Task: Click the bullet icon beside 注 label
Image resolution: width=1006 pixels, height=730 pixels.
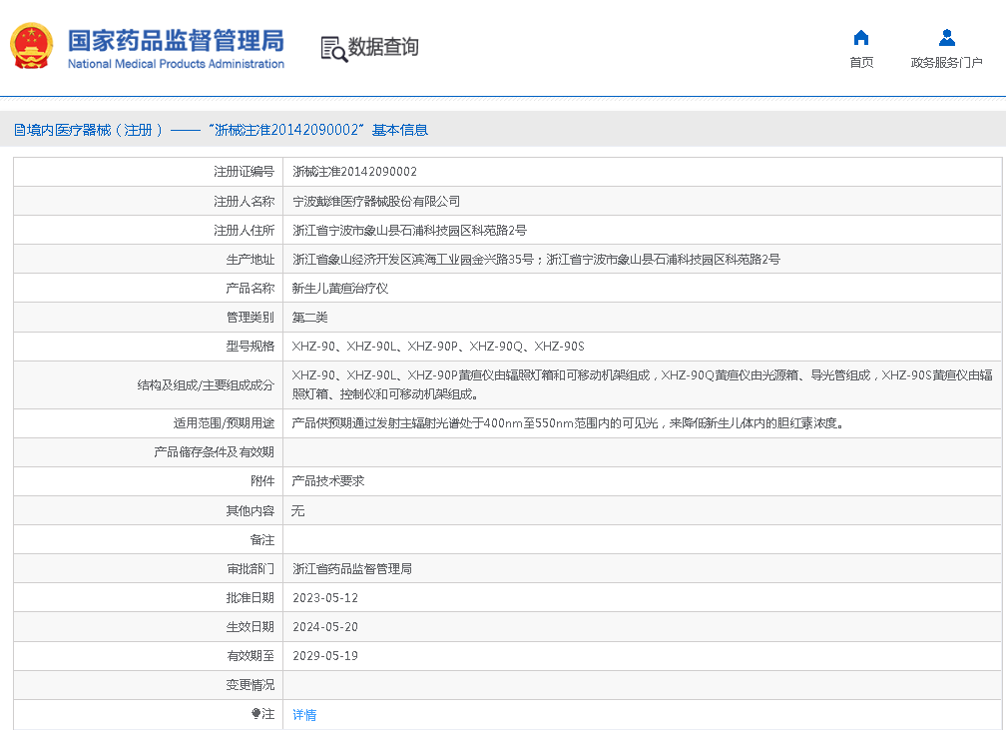Action: (x=255, y=713)
